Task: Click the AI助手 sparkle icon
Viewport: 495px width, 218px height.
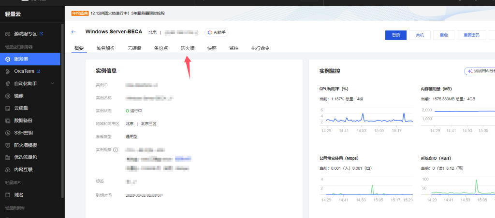Action: [x=210, y=32]
